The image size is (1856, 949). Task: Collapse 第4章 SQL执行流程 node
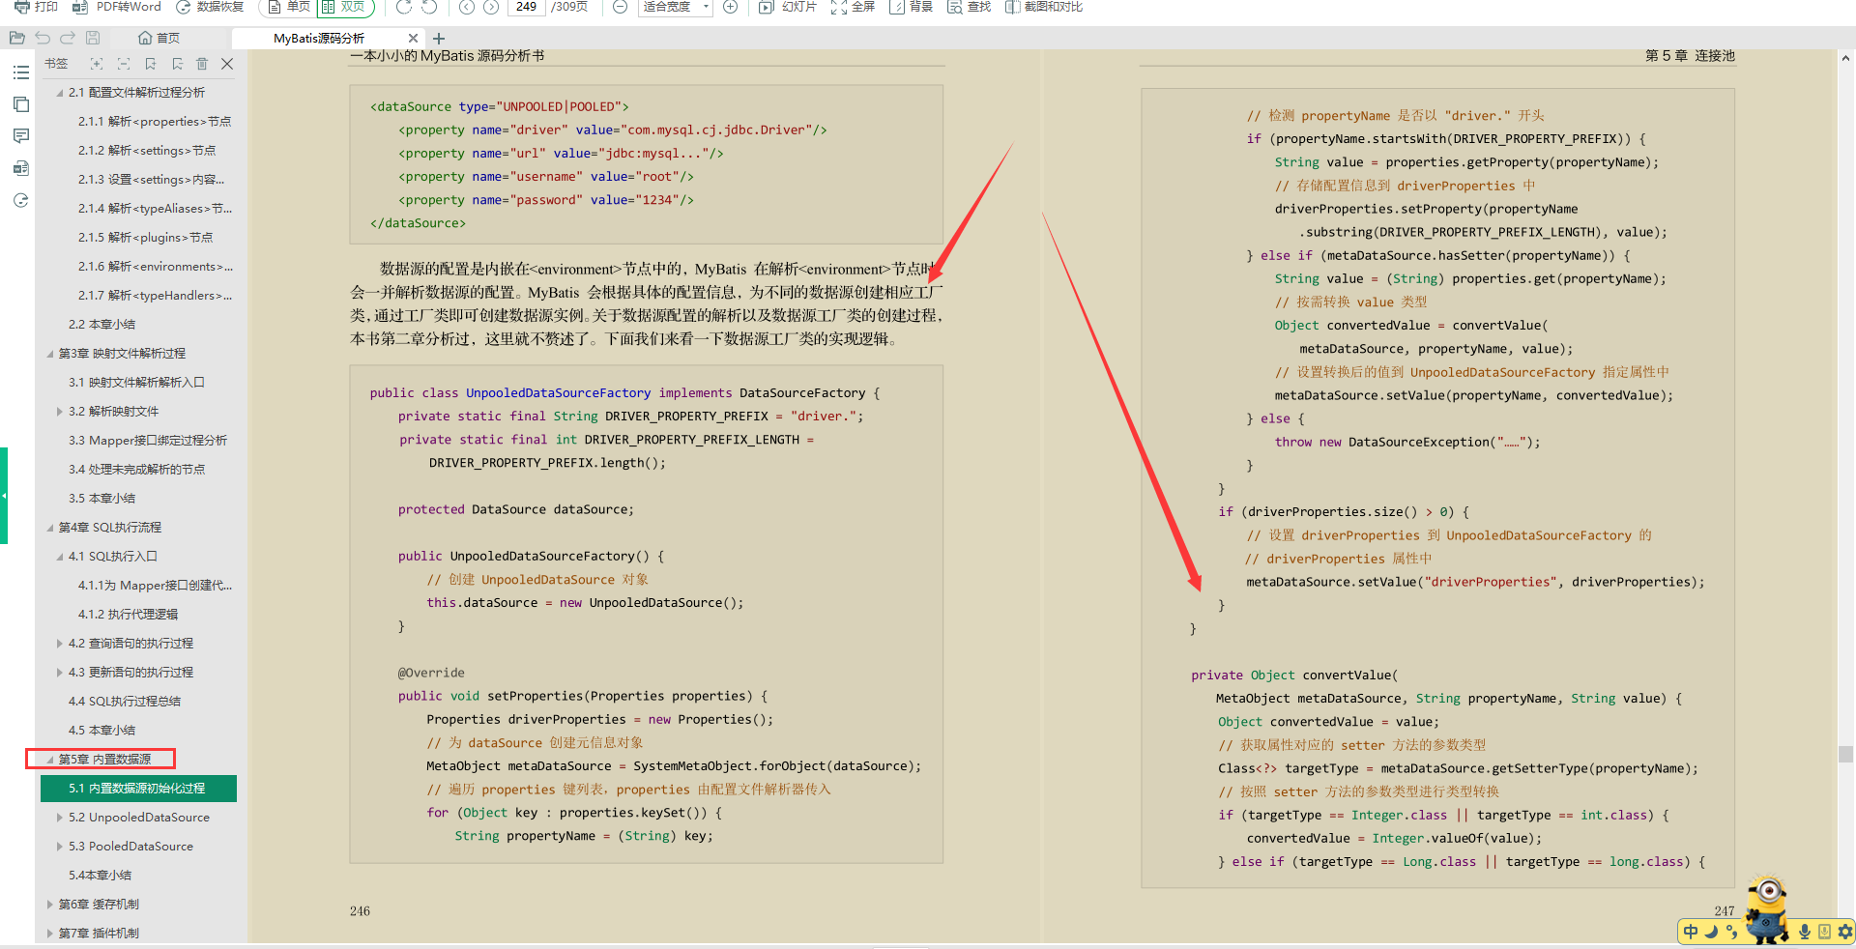[x=50, y=528]
